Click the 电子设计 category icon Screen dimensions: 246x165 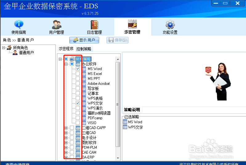coord(78,138)
